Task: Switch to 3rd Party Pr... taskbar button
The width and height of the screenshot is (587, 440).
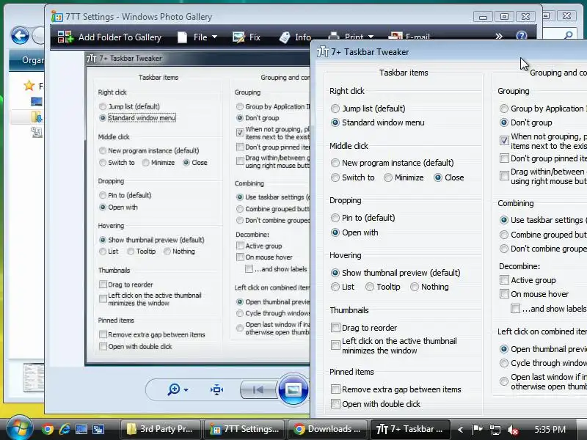Action: [x=160, y=429]
